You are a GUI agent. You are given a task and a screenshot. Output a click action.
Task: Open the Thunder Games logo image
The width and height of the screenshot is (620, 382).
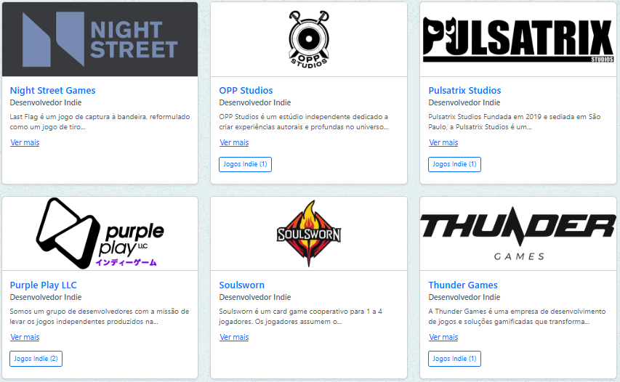(518, 233)
